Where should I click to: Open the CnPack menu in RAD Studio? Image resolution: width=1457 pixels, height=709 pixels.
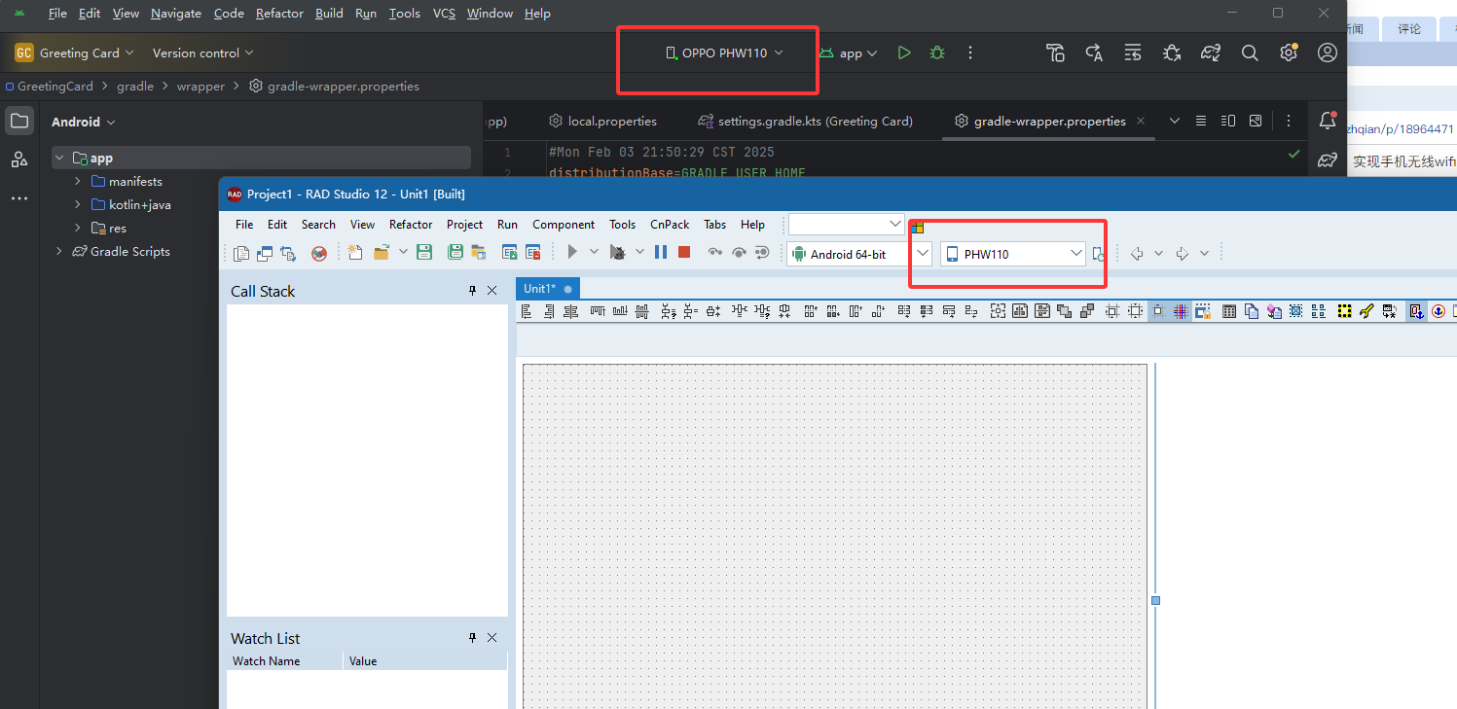[670, 225]
